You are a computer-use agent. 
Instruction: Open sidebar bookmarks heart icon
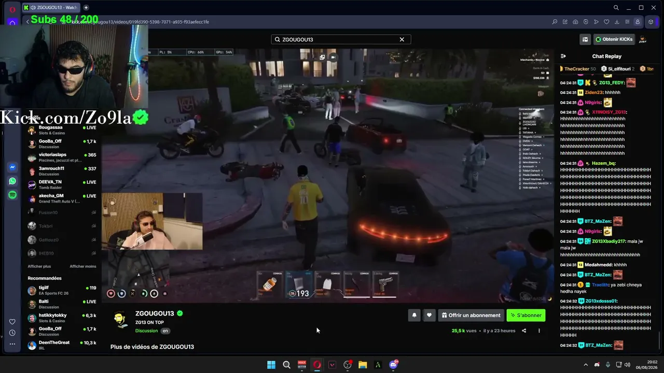click(x=12, y=322)
